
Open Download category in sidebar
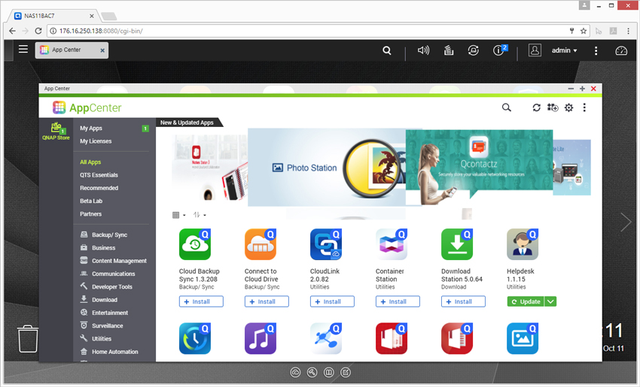99,299
